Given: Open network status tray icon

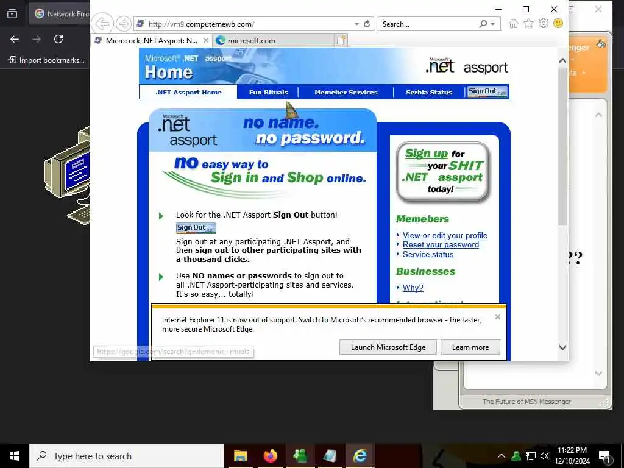Looking at the screenshot, I should point(531,456).
